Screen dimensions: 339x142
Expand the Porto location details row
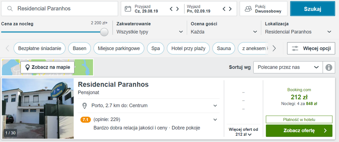(x=149, y=105)
